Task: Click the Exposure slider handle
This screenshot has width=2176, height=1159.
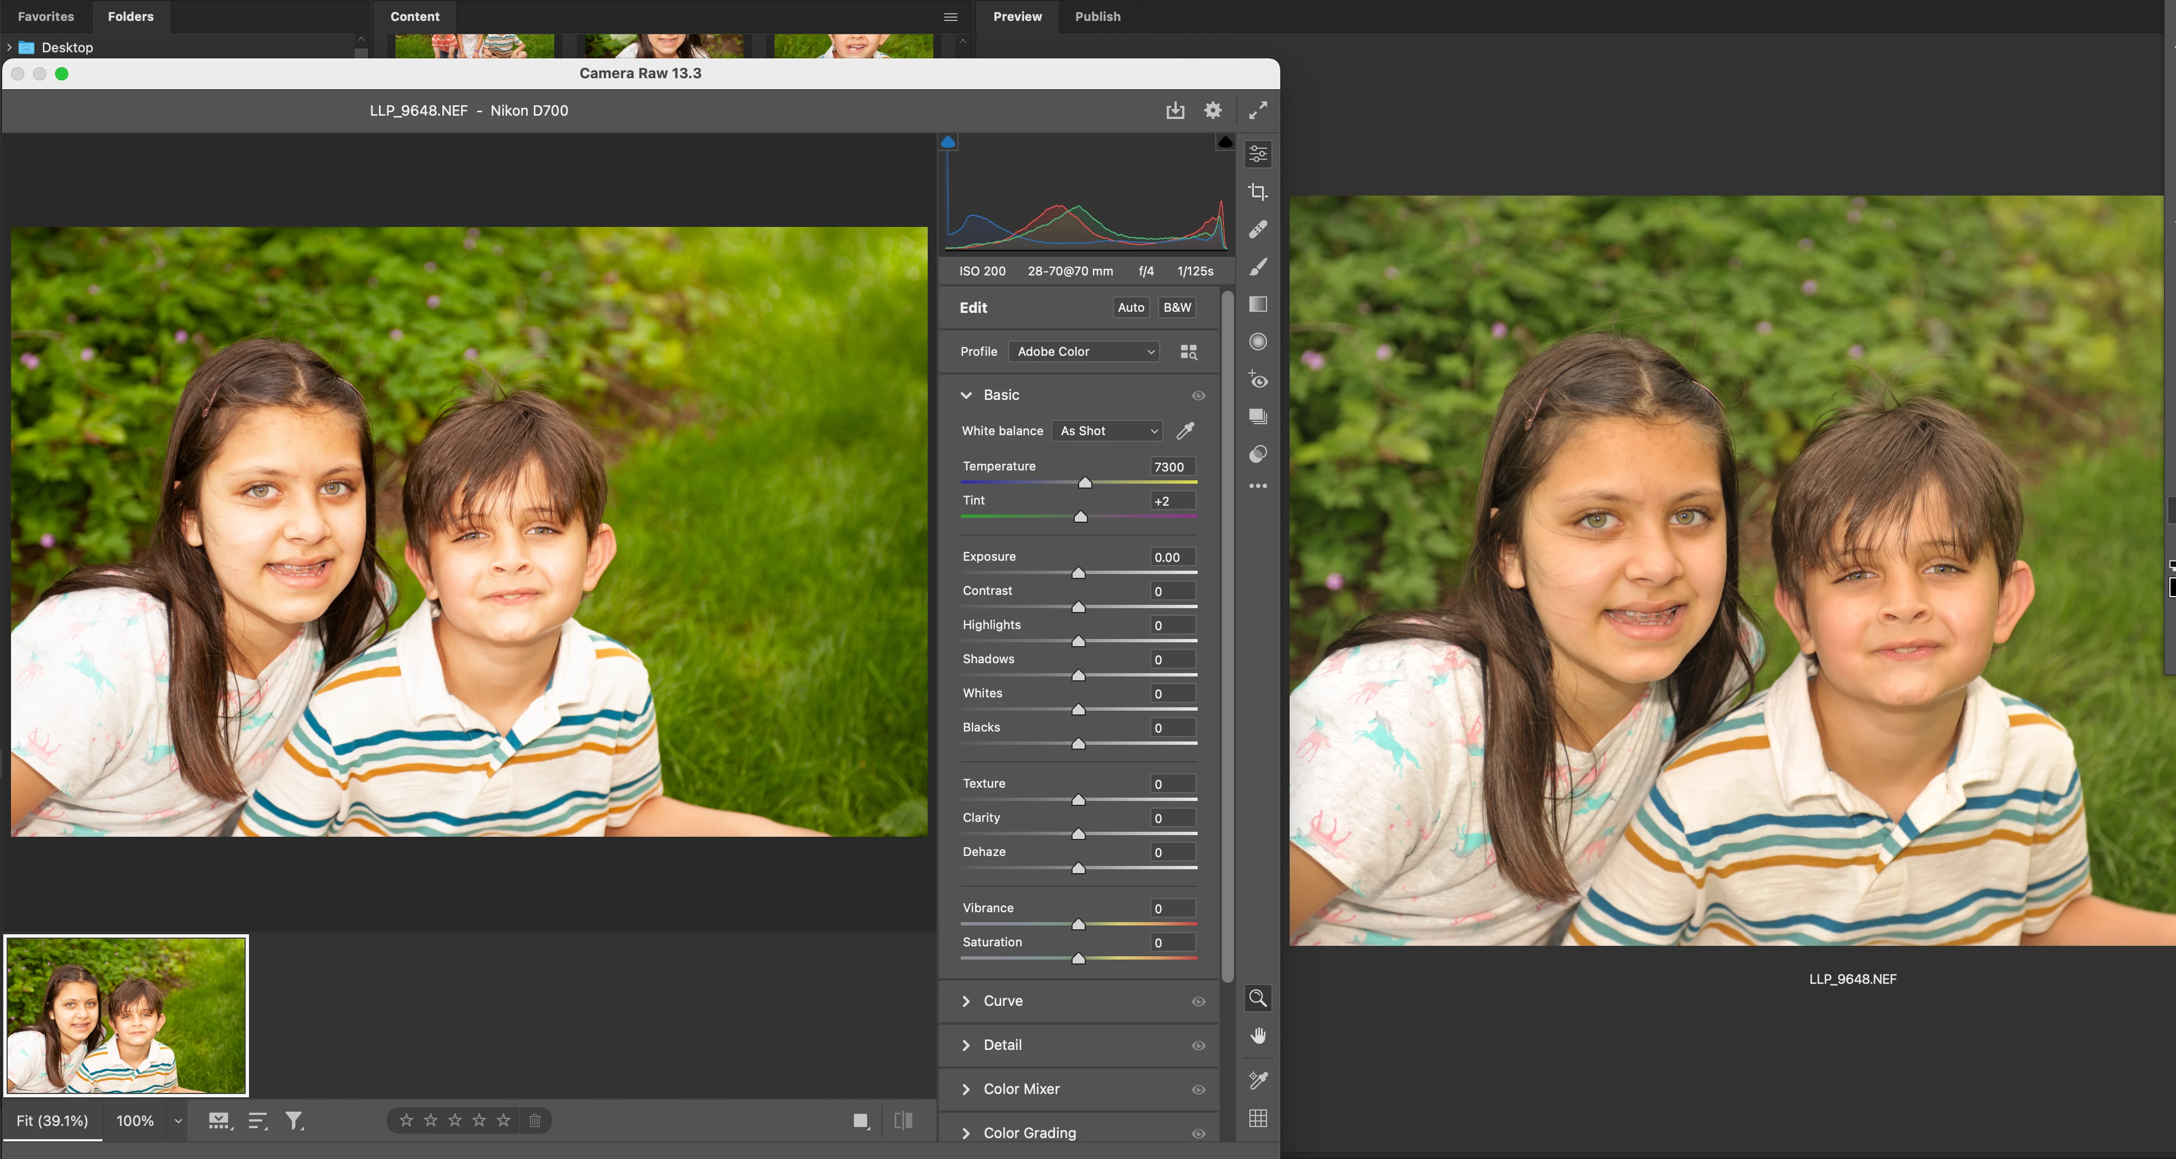Action: tap(1078, 573)
